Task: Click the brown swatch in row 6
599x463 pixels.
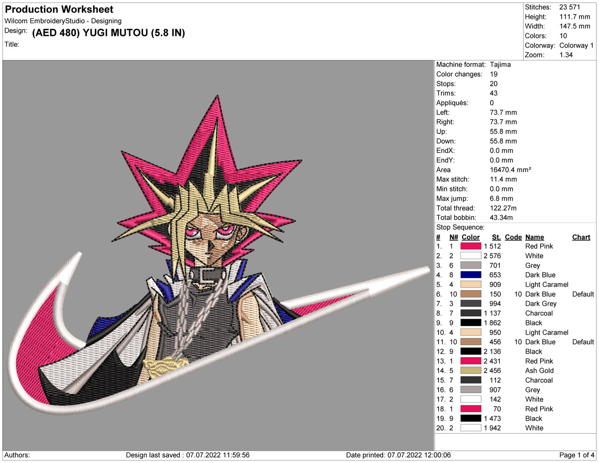Action: pos(470,294)
